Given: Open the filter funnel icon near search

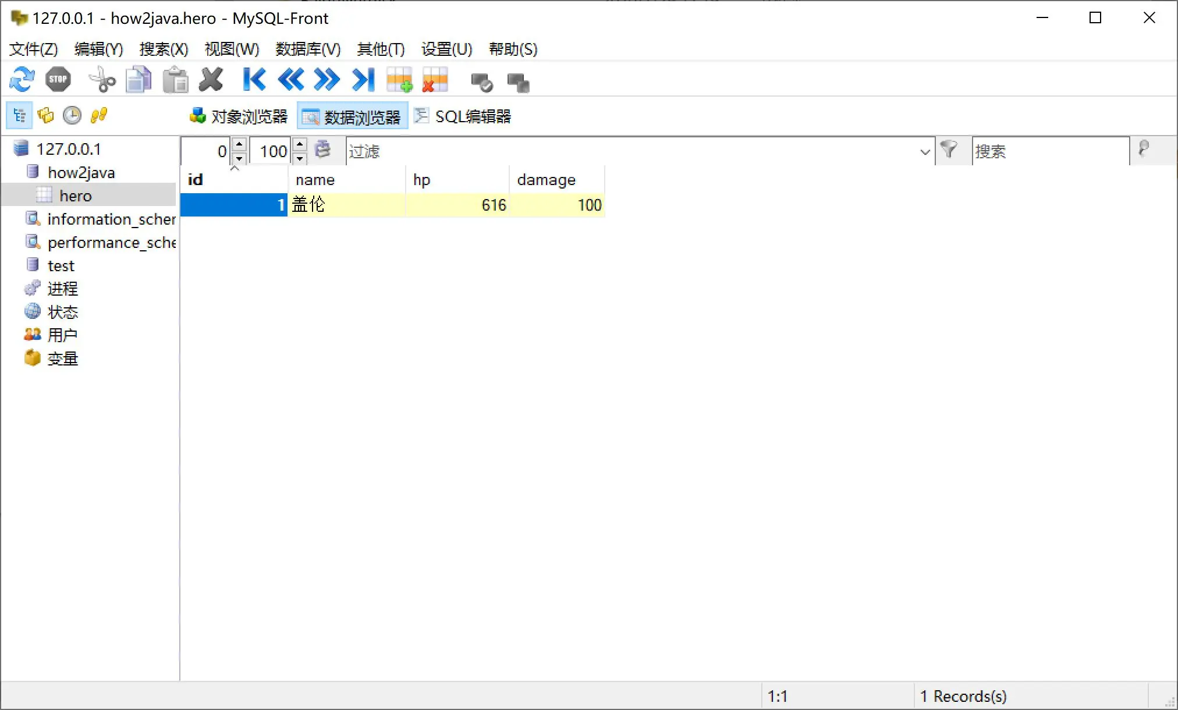Looking at the screenshot, I should 950,151.
